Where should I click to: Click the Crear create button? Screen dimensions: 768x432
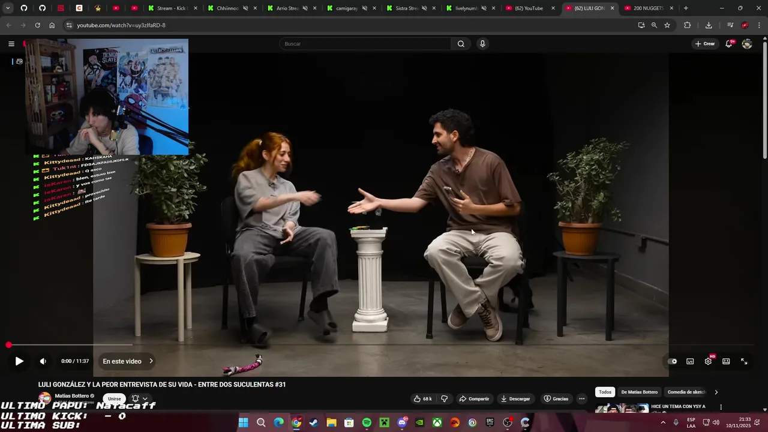point(705,44)
